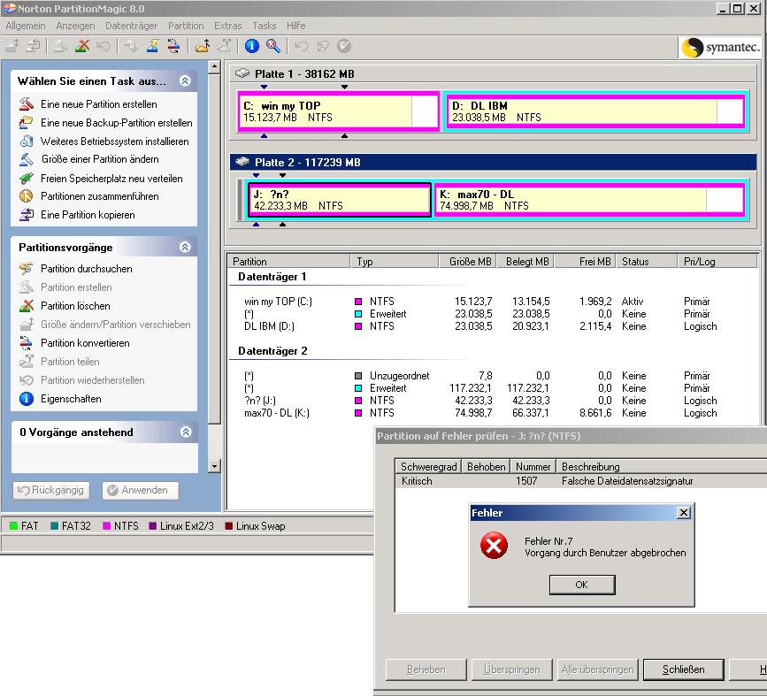Screen dimensions: 767x696
Task: Open the Extras menu
Action: 228,26
